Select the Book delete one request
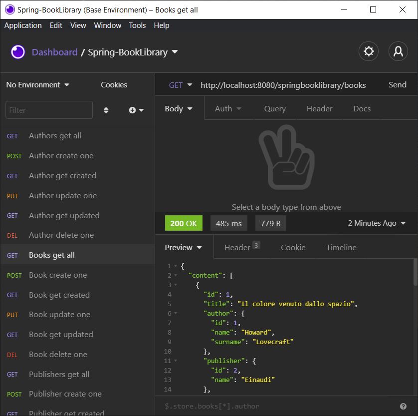418x416 pixels. 77,355
